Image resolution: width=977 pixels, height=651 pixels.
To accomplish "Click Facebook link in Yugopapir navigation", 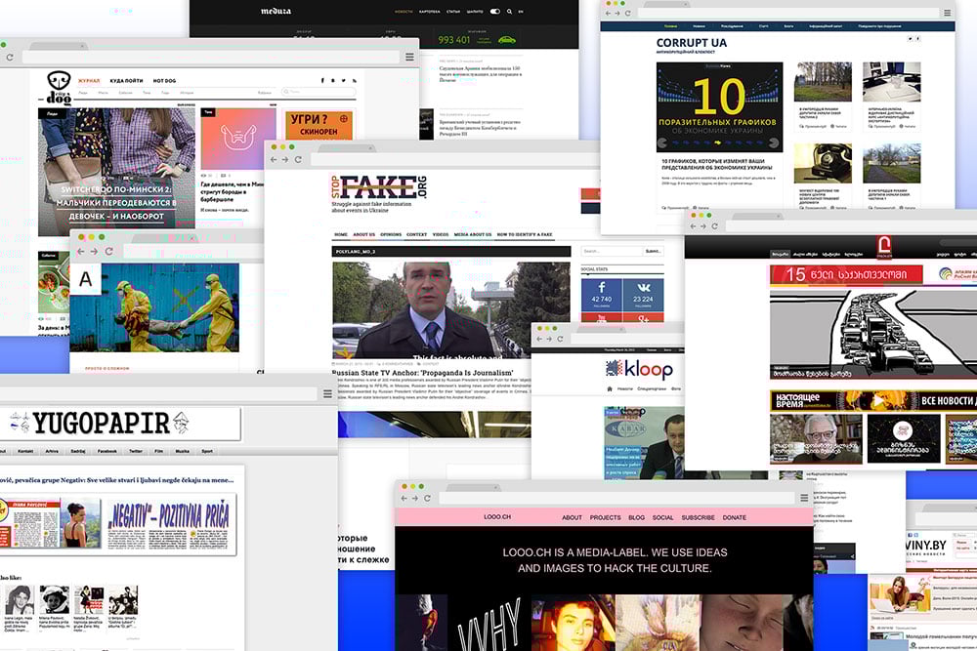I will [107, 451].
